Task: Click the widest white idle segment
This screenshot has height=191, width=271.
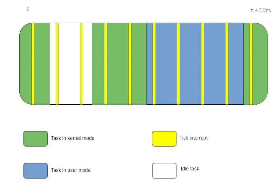Action: pos(69,64)
